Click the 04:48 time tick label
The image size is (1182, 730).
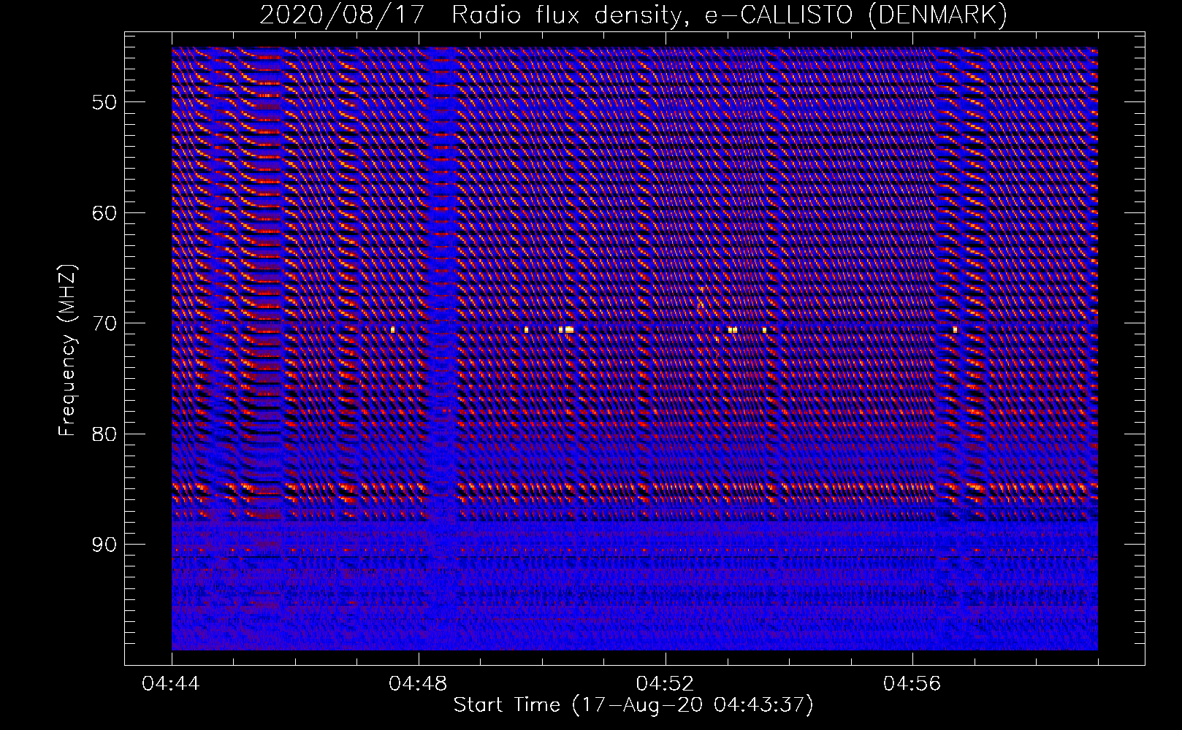(x=419, y=684)
